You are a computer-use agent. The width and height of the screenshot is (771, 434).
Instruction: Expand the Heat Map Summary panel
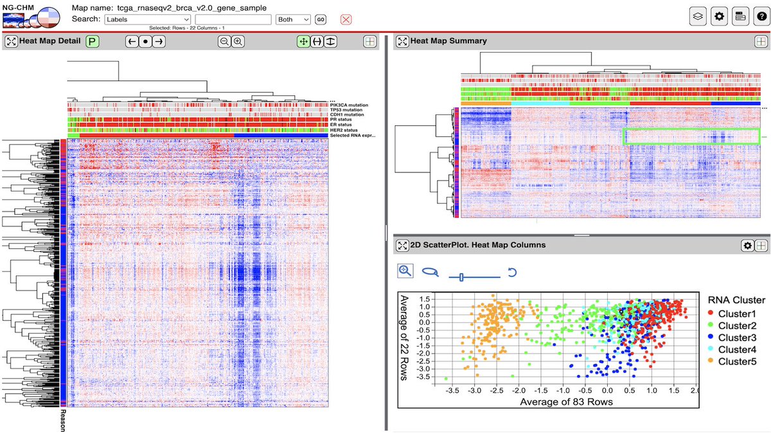[402, 41]
